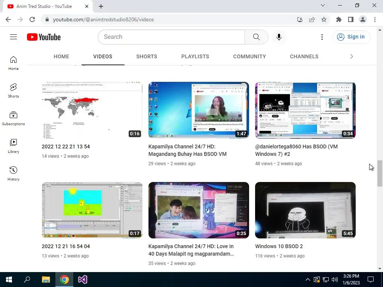Start voice search with the microphone icon
Image resolution: width=383 pixels, height=287 pixels.
coord(279,37)
